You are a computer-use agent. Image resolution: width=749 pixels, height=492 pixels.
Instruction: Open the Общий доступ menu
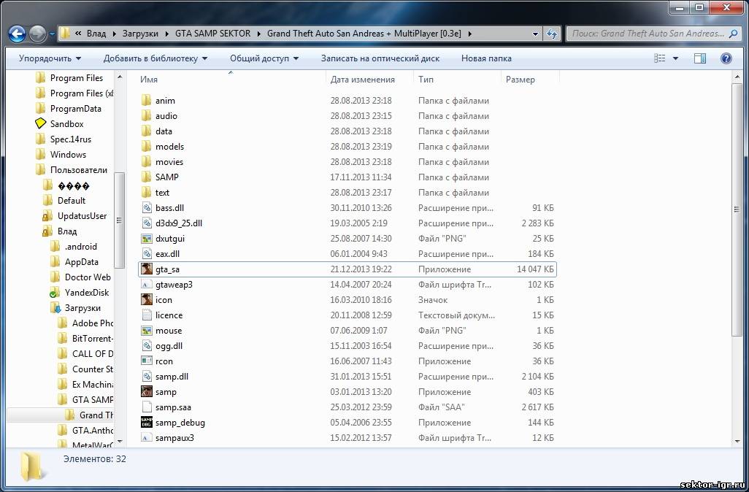click(x=264, y=58)
